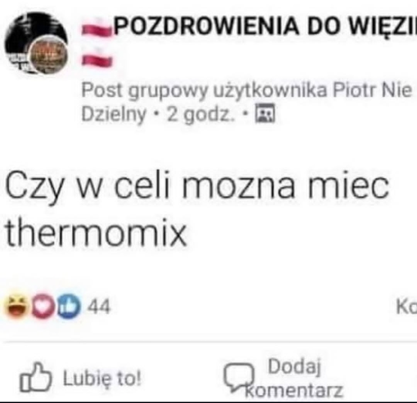The image size is (417, 403).
Task: Click the Post grupowy użytkownika label
Action: tap(204, 90)
